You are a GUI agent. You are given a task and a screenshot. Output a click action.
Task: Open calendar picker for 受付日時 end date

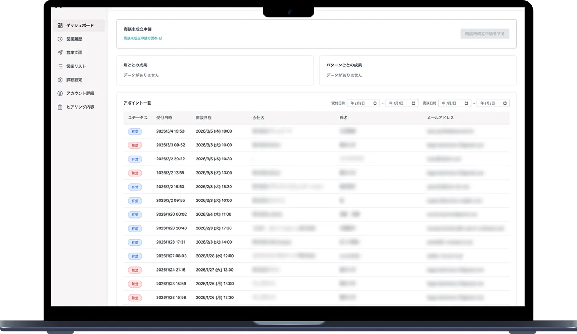click(413, 103)
